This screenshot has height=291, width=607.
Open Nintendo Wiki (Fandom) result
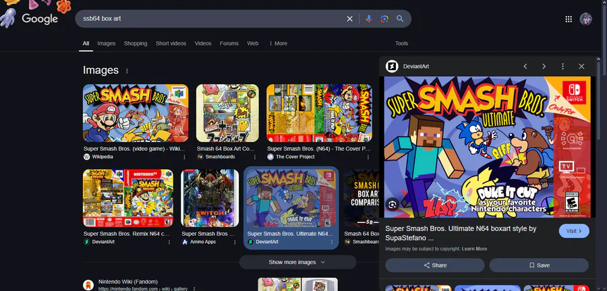click(x=127, y=282)
